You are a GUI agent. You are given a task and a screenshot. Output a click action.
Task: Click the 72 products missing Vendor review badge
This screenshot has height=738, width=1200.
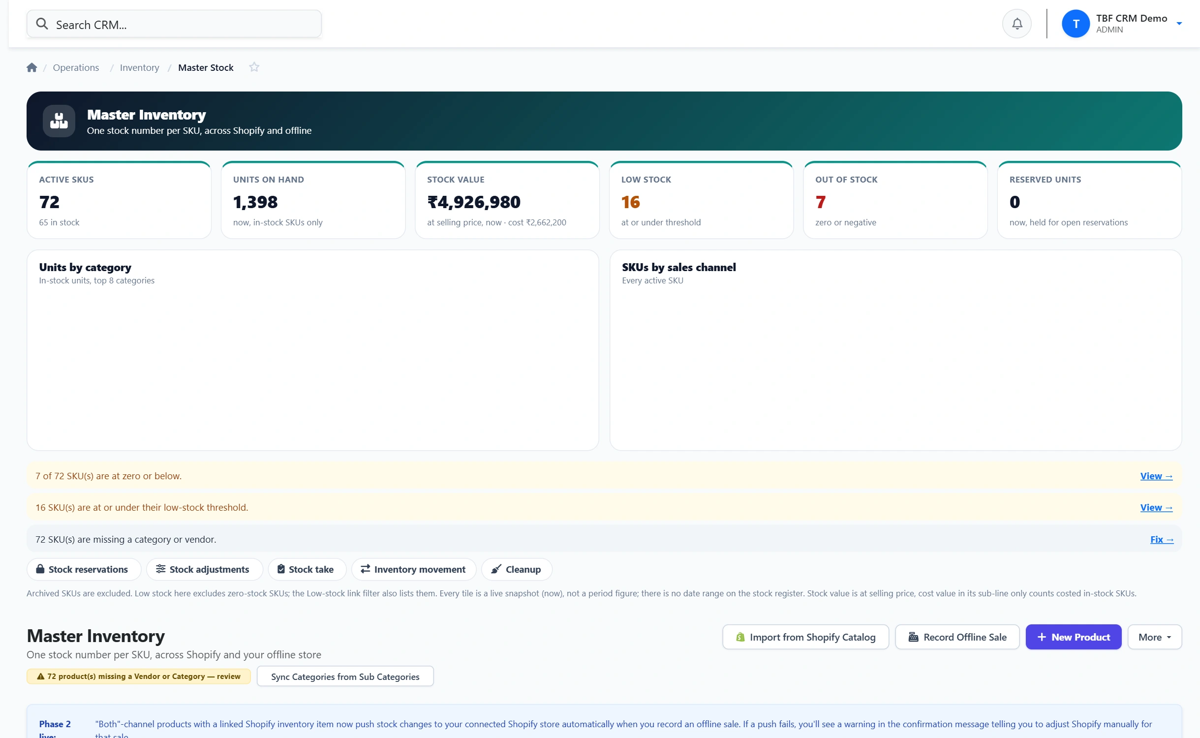point(139,676)
